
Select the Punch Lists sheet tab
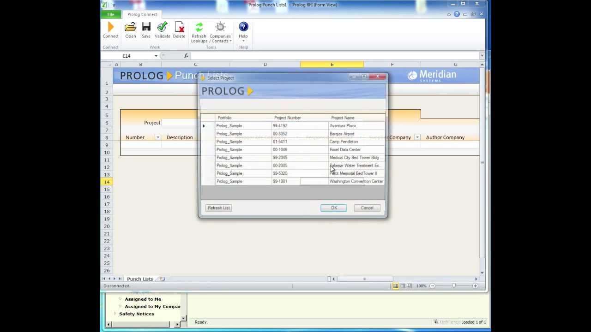(x=140, y=279)
